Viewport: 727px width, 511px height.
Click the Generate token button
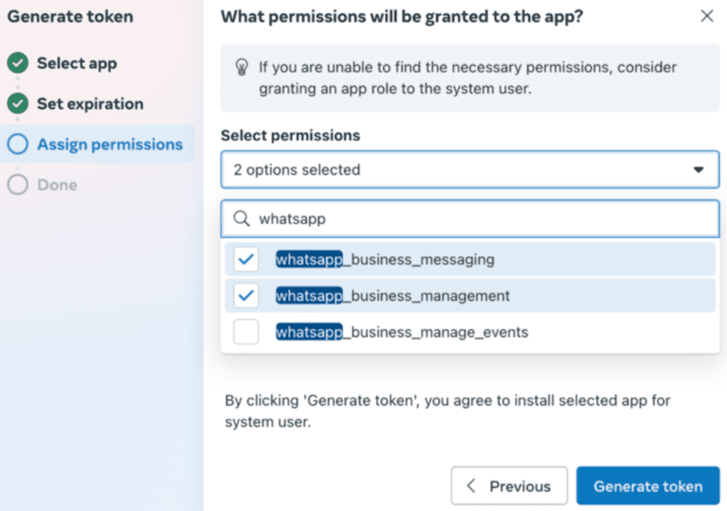pyautogui.click(x=648, y=485)
